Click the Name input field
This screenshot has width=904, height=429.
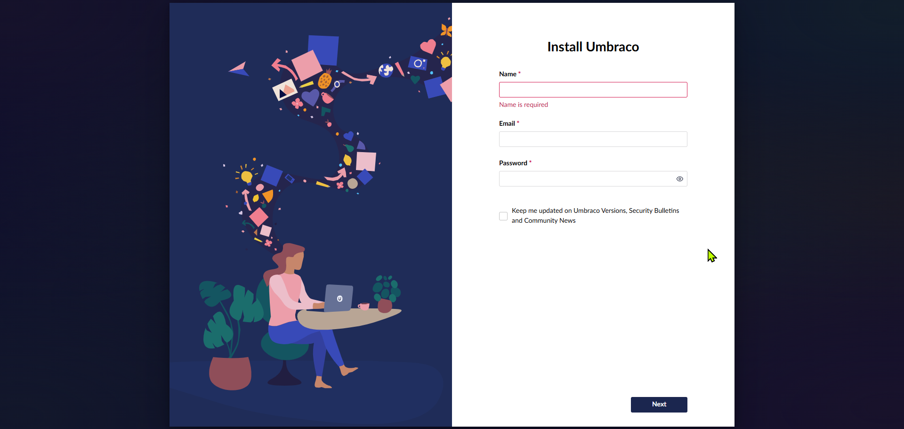click(593, 89)
